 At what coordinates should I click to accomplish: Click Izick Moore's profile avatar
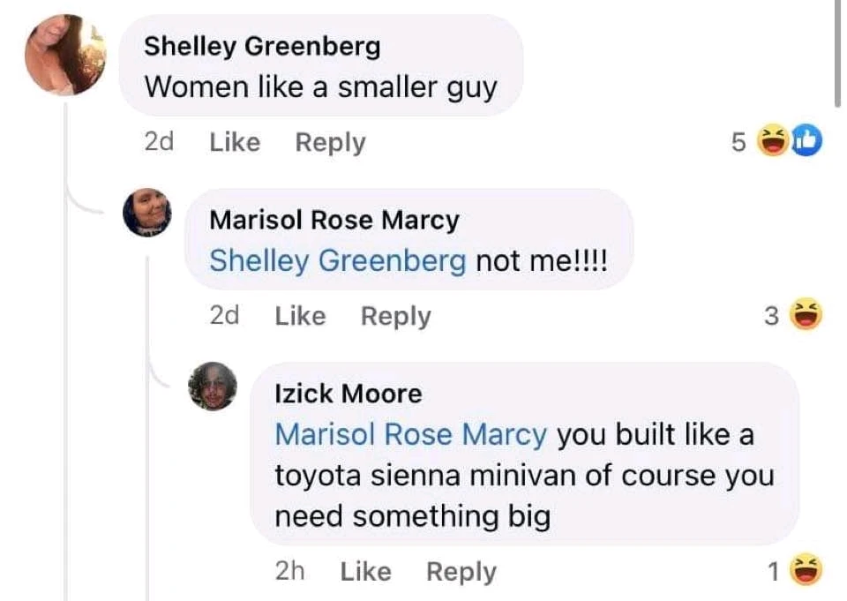click(x=213, y=386)
